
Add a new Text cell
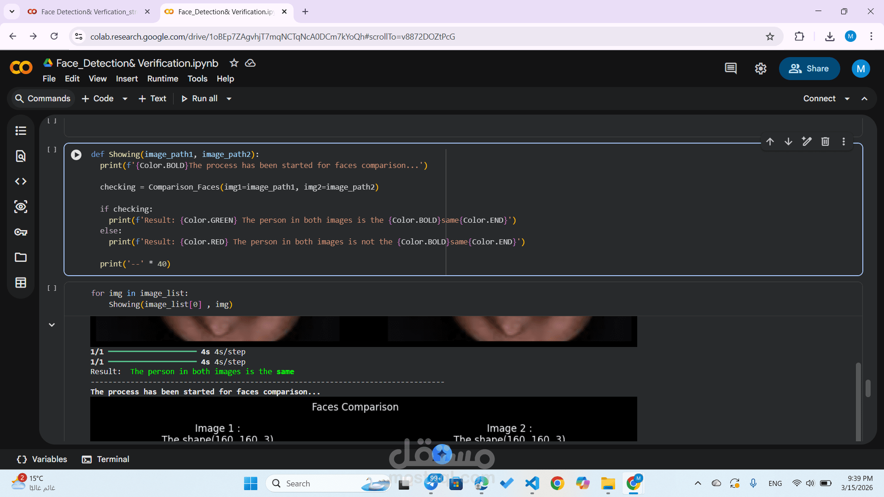[152, 98]
